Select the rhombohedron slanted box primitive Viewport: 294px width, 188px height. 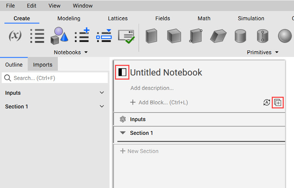(x=218, y=36)
